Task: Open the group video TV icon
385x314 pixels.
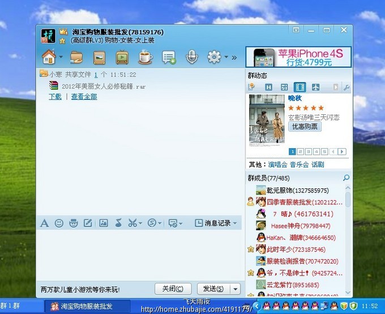Action: point(122,57)
